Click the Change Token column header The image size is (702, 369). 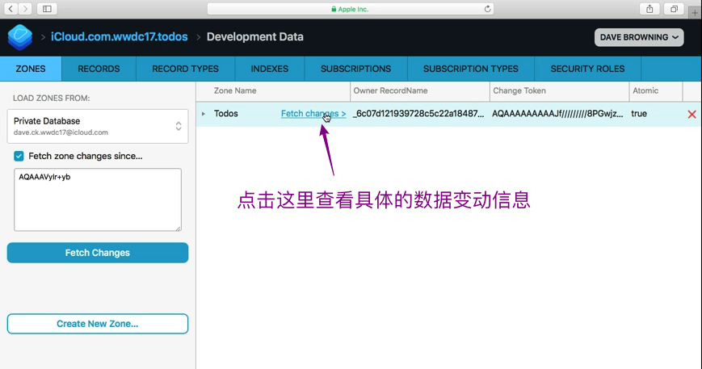pos(519,90)
